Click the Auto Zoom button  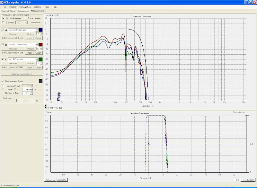(50, 180)
